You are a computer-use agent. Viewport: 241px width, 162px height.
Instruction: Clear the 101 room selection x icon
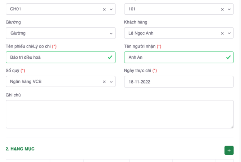point(222,9)
